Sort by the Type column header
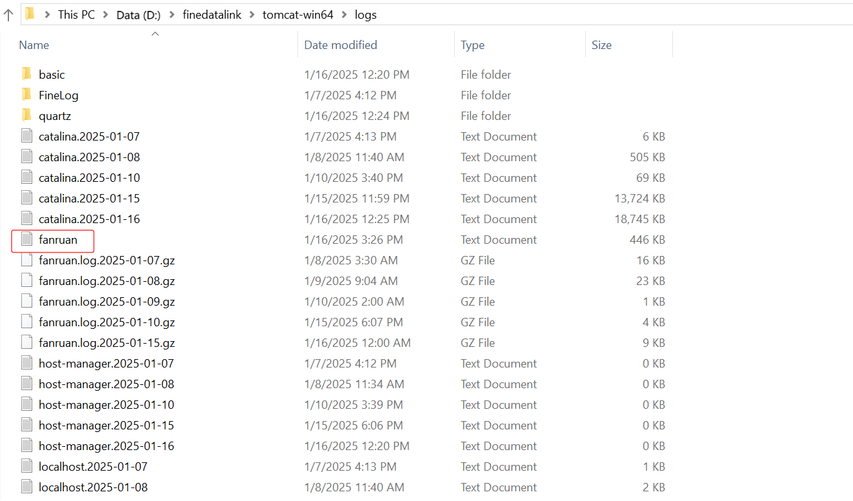The height and width of the screenshot is (501, 853). point(472,44)
